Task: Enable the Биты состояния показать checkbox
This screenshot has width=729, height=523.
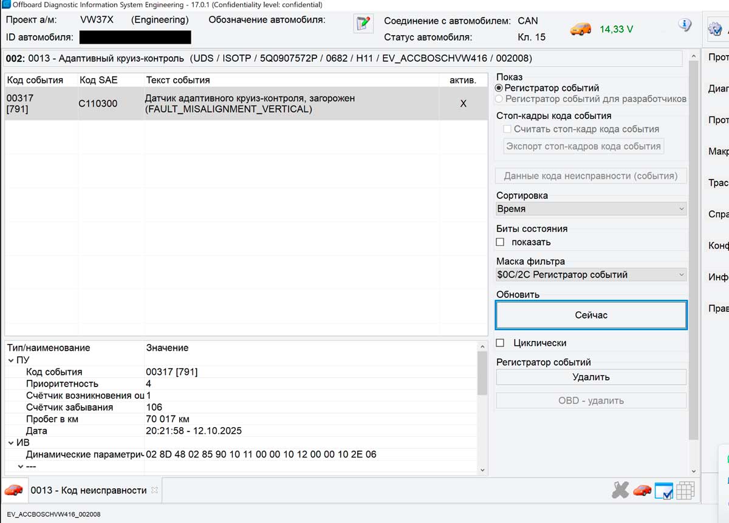Action: [500, 242]
